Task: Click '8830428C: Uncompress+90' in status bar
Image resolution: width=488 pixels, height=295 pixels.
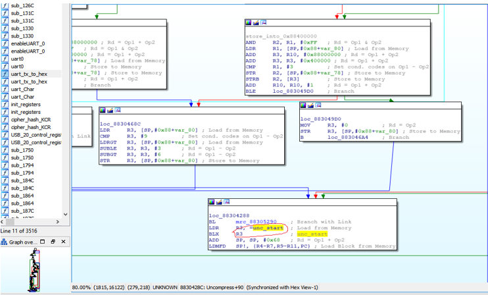Action: 212,288
